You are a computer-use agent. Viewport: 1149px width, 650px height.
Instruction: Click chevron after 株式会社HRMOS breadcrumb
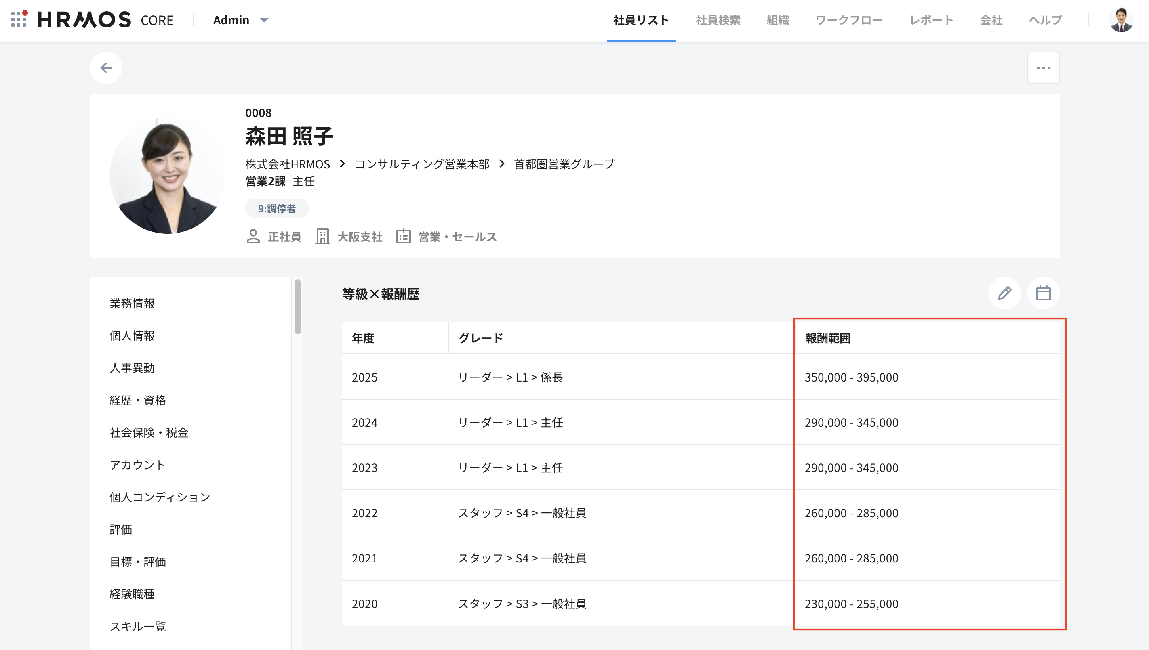pos(342,164)
